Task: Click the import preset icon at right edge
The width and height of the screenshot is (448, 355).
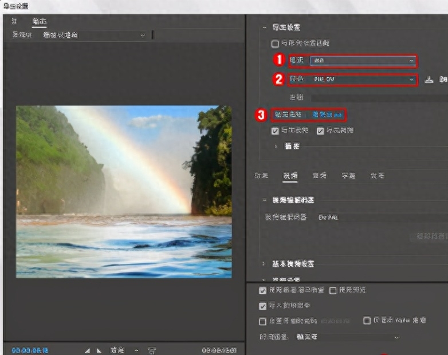Action: click(x=443, y=80)
